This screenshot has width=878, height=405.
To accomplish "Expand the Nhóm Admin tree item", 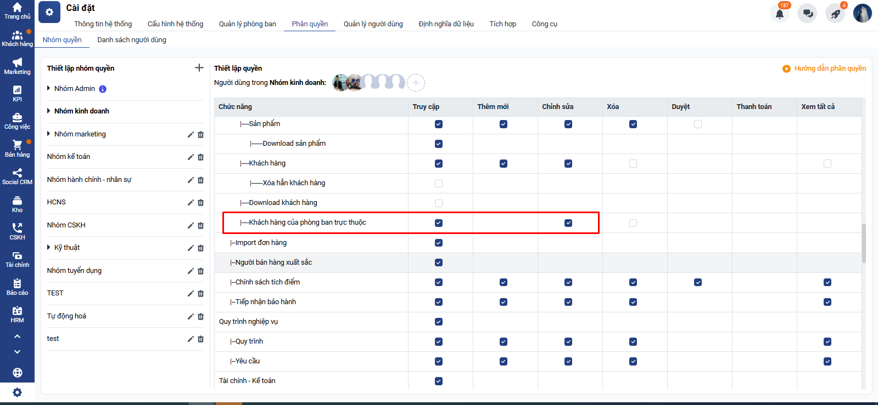I will point(49,88).
